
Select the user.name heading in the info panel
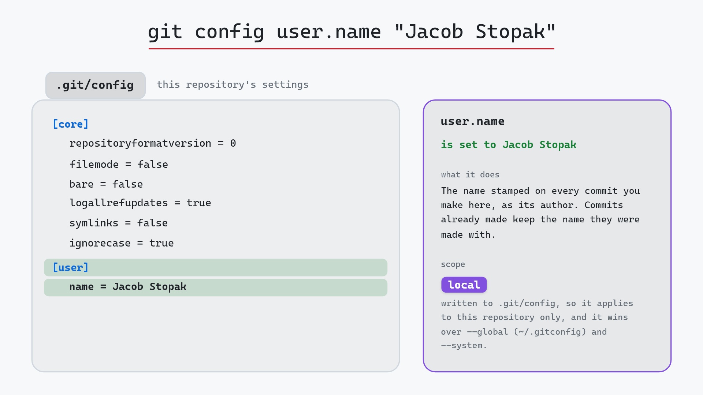pos(473,121)
